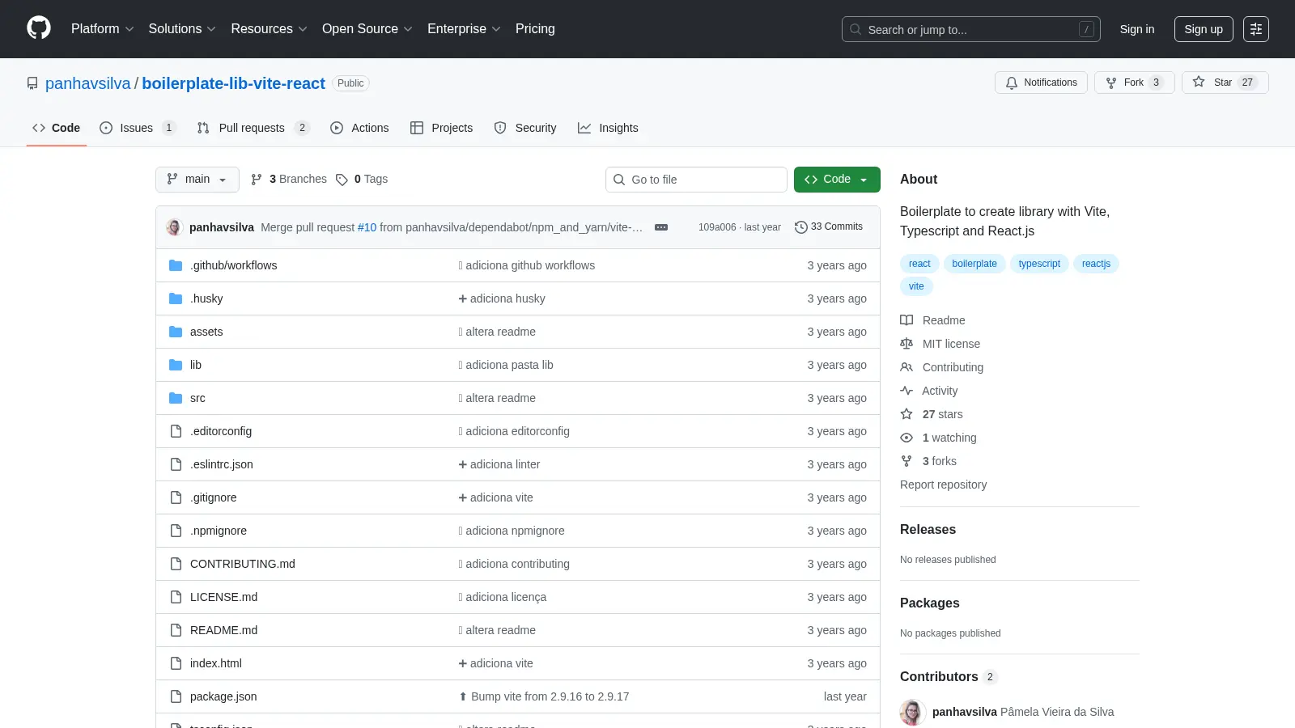Open the GitHub home logo

[x=39, y=28]
